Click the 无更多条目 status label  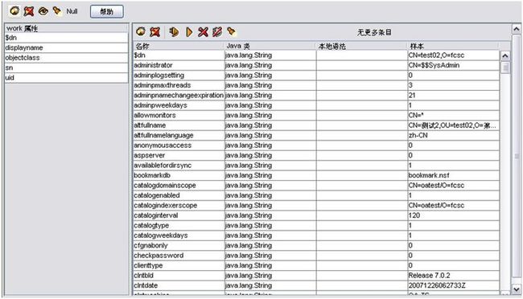click(374, 32)
